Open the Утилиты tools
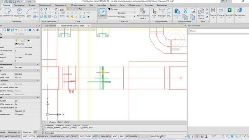 coord(221,13)
